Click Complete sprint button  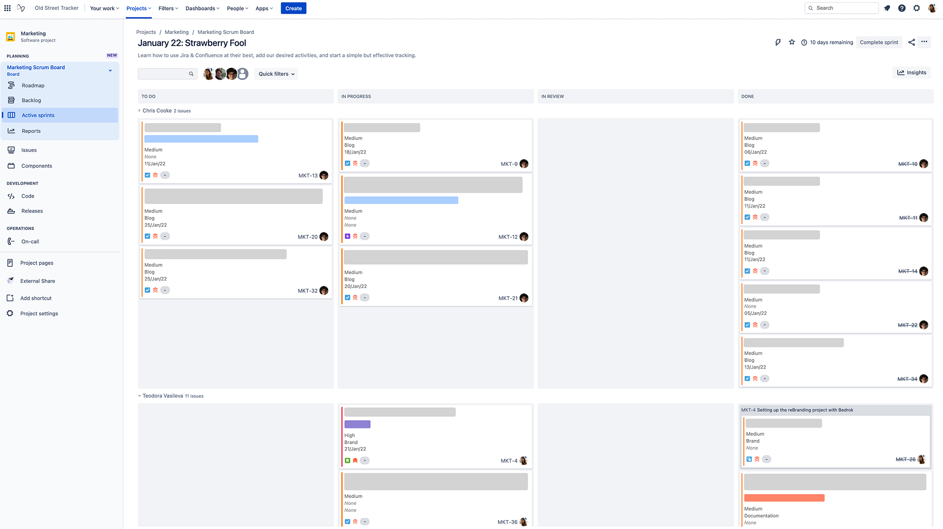pos(879,42)
